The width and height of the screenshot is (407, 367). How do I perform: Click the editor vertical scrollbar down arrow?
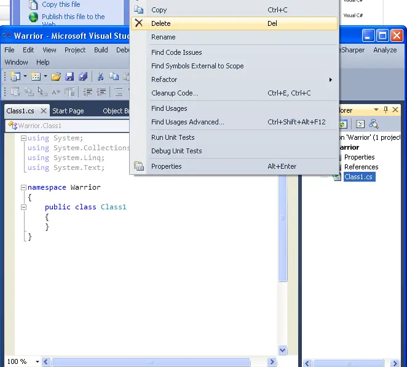click(282, 350)
